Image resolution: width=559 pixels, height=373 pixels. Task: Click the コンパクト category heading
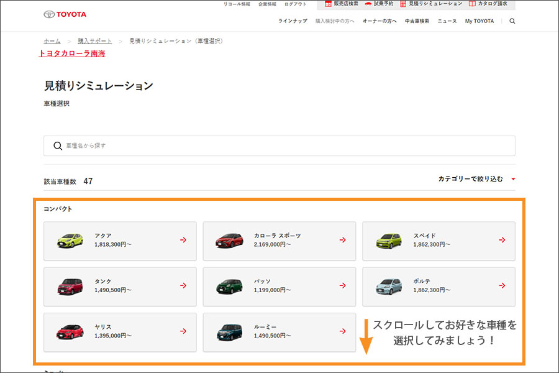[x=58, y=209]
